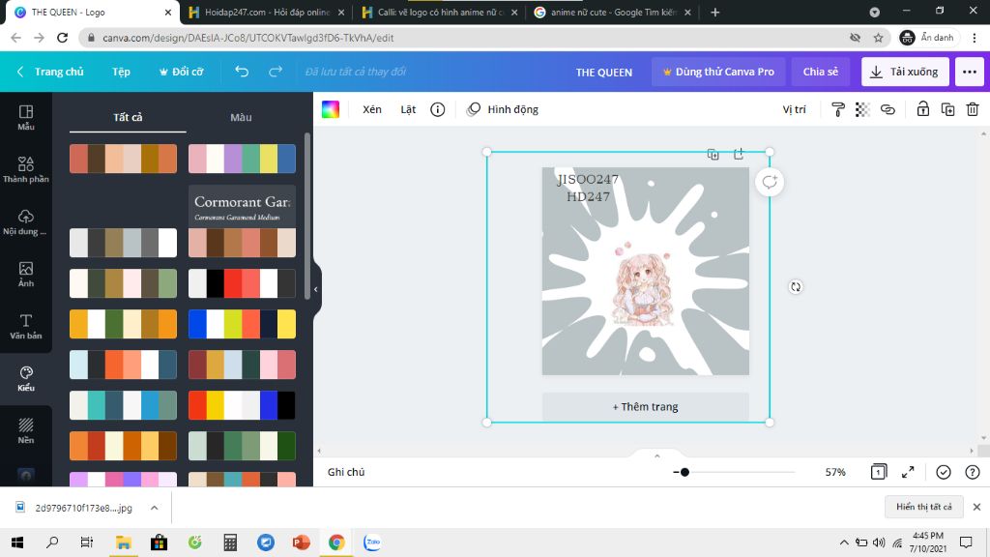Toggle the lock icon for element
The width and height of the screenshot is (990, 557).
(923, 109)
